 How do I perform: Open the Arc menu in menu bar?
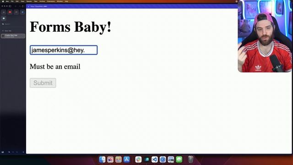[x=7, y=1]
